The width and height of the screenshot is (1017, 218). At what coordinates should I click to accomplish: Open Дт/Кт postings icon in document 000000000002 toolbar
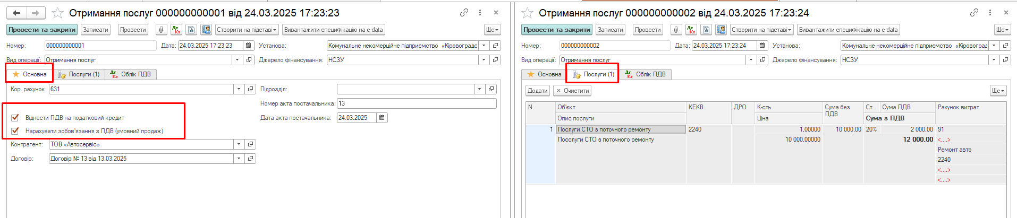pyautogui.click(x=691, y=30)
